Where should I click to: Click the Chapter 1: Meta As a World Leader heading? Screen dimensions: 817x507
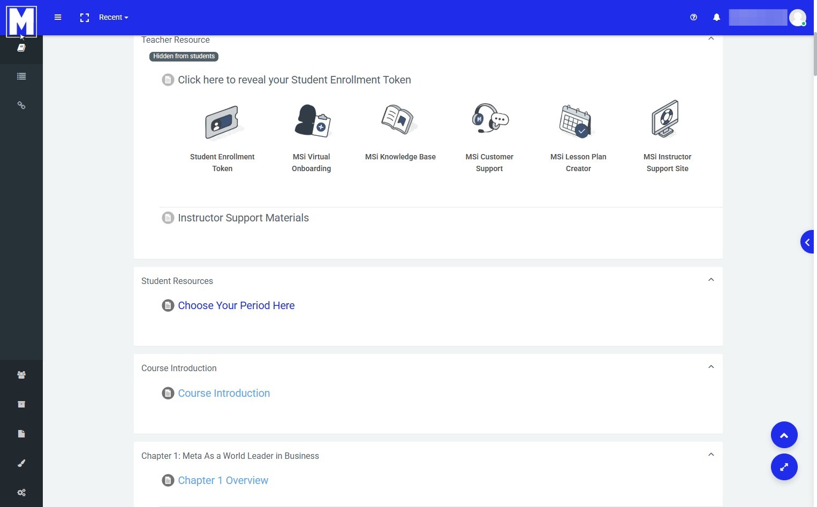click(x=230, y=456)
